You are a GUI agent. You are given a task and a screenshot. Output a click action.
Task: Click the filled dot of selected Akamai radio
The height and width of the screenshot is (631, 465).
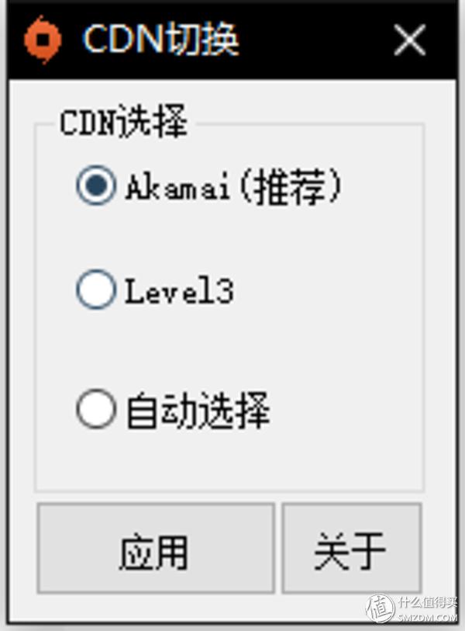tap(96, 185)
